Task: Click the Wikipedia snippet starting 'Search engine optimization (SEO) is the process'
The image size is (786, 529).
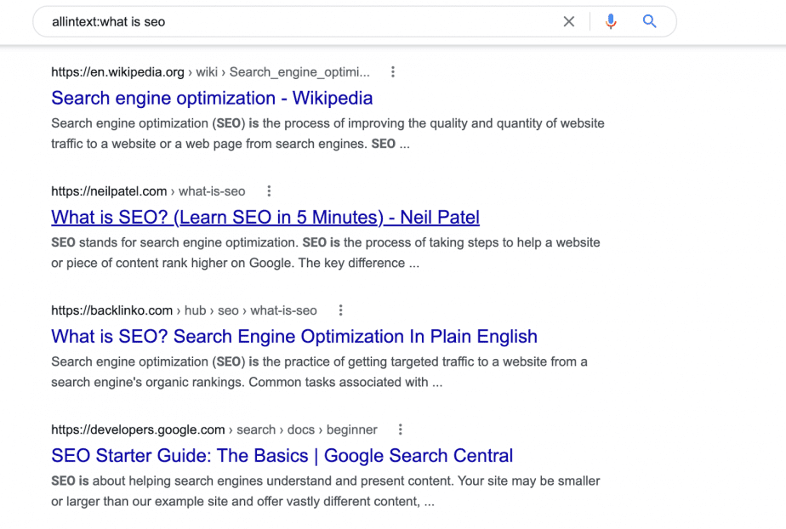Action: (327, 134)
